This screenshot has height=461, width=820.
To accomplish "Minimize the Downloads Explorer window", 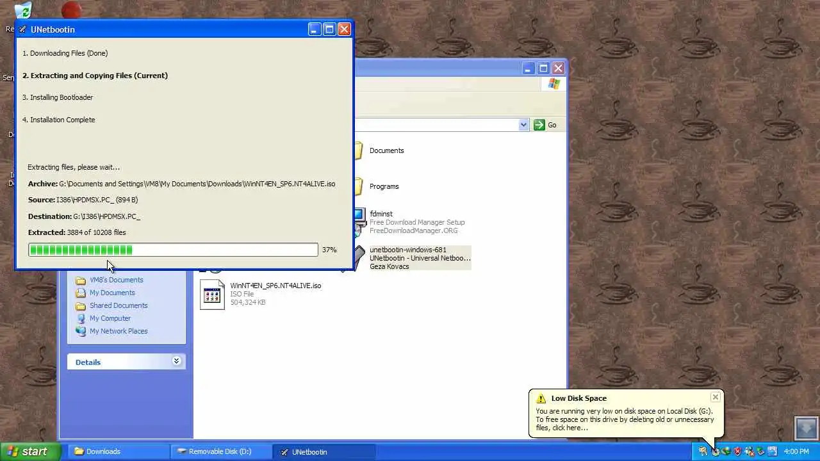I will (528, 69).
